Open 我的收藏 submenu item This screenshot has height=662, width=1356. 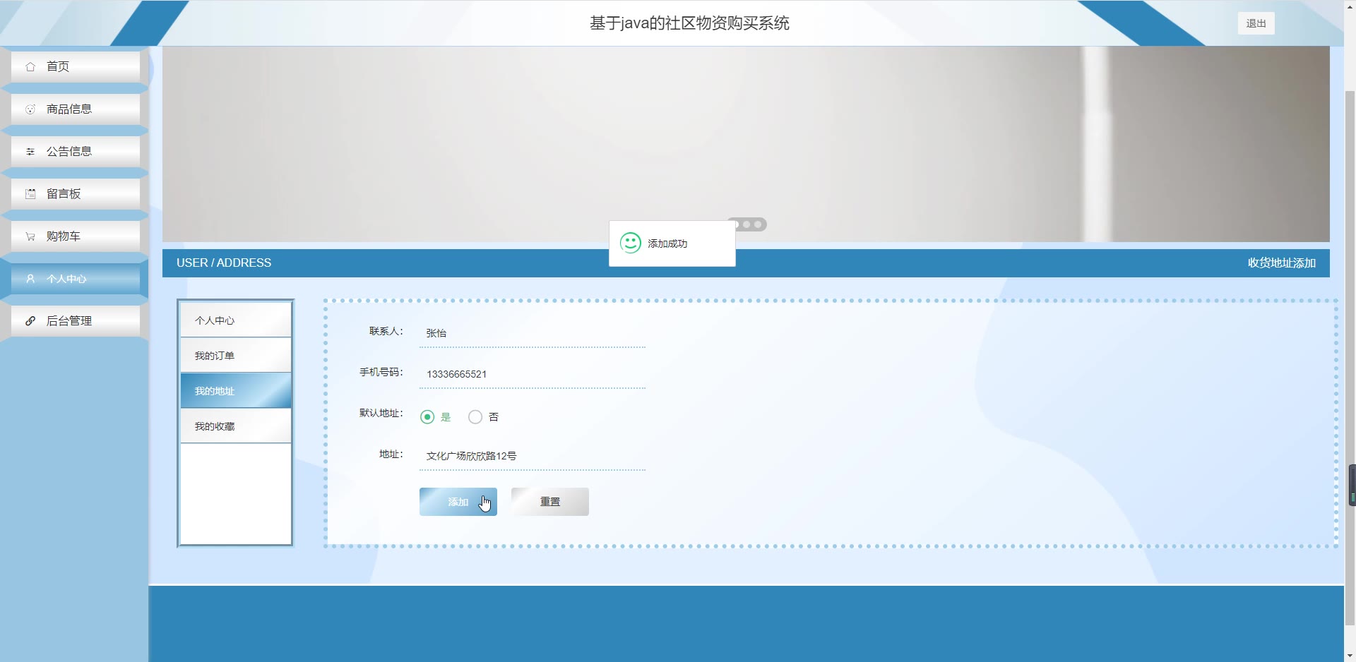coord(236,426)
